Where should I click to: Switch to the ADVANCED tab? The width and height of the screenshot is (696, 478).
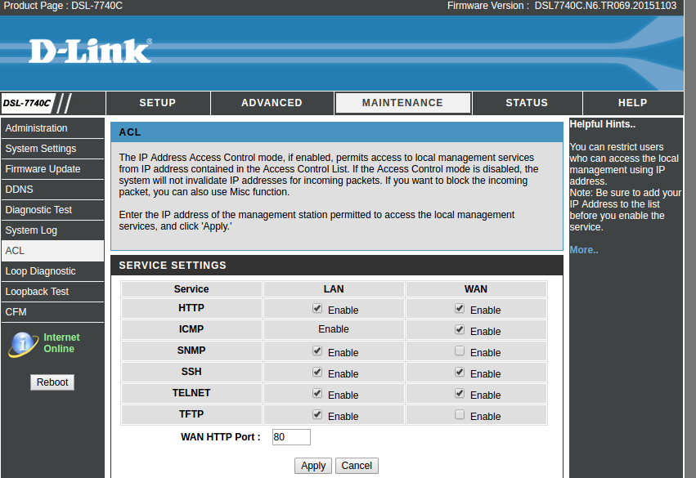[272, 103]
